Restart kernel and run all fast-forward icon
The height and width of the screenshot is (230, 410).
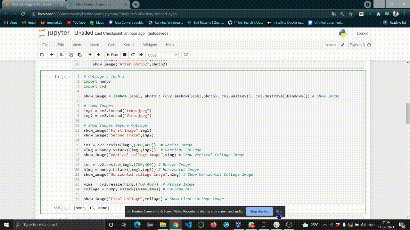point(141,55)
